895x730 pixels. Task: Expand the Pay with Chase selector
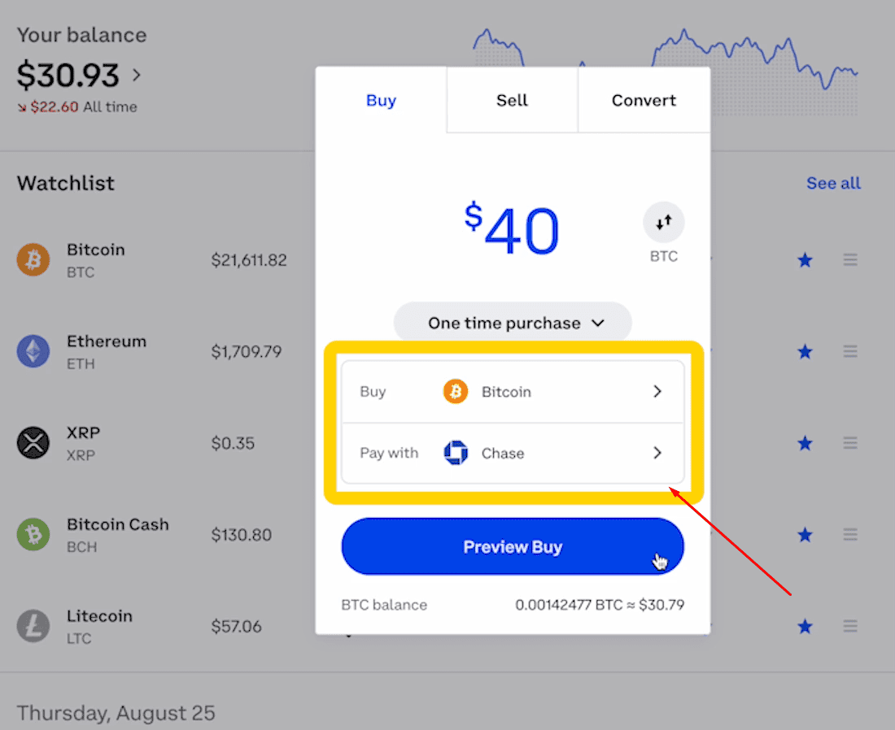tap(513, 453)
